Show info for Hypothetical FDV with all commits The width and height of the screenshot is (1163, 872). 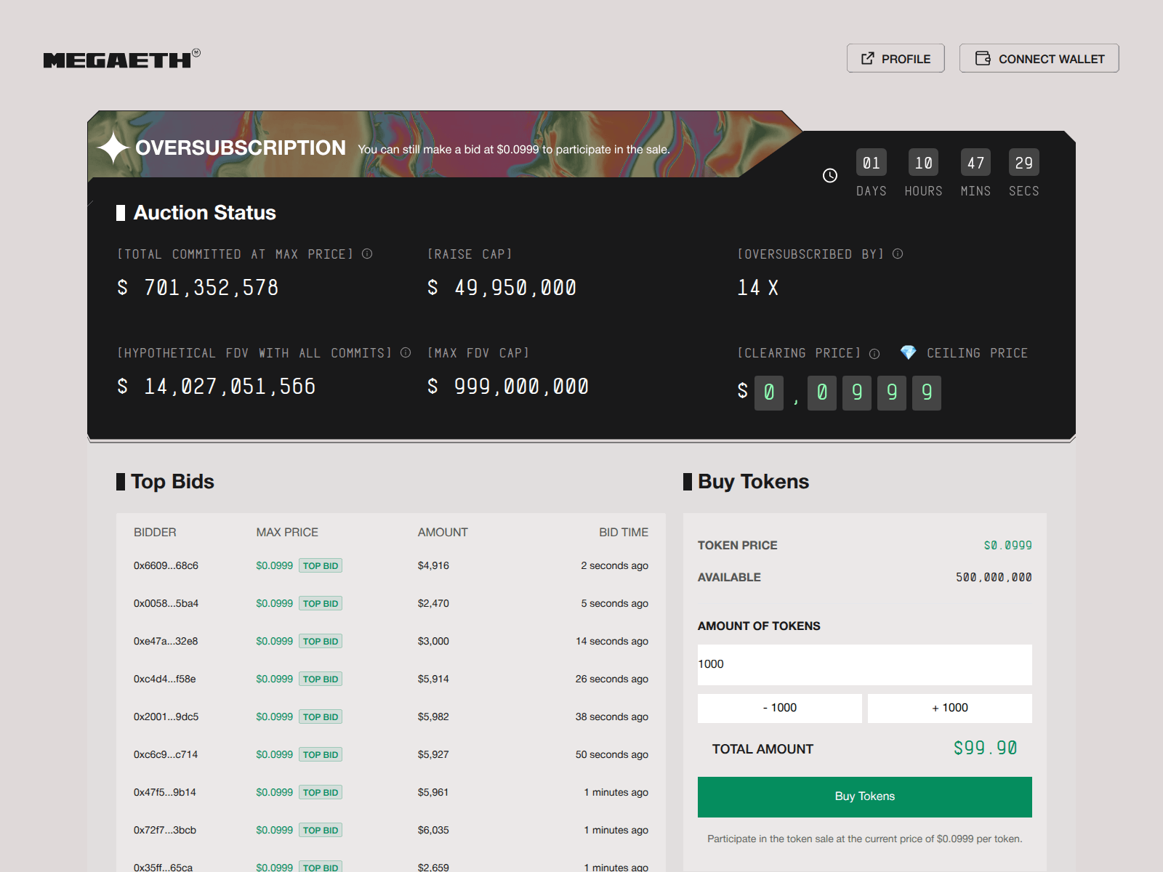pyautogui.click(x=406, y=352)
